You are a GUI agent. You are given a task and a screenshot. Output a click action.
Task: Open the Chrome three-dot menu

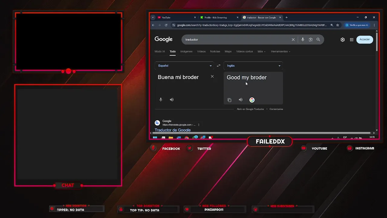(x=374, y=25)
